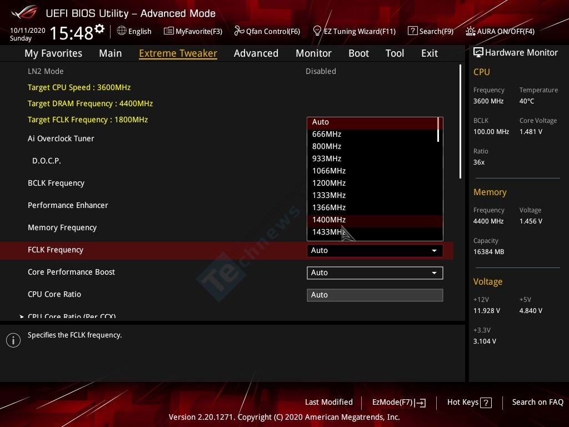Click the FCLK list scrollbar thumb
The width and height of the screenshot is (569, 427).
(x=438, y=130)
